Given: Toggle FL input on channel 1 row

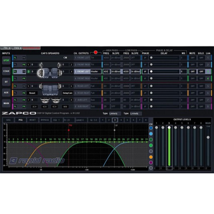Looking at the screenshot, I should 15,58.
